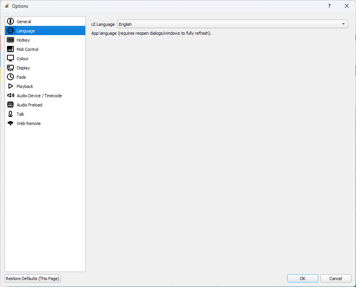
Task: Switch to the Web Remote settings page
Action: (29, 123)
